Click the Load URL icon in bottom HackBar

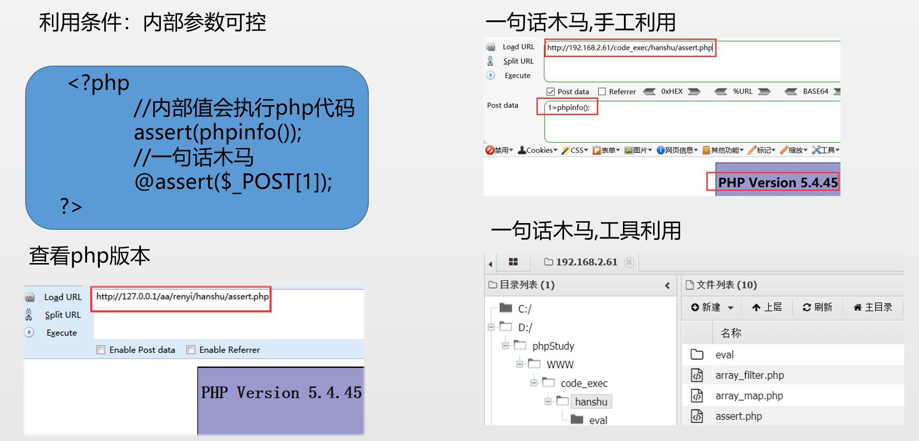click(x=30, y=298)
